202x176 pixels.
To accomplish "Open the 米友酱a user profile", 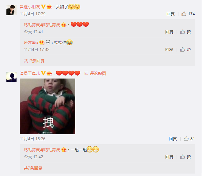I will (31, 42).
